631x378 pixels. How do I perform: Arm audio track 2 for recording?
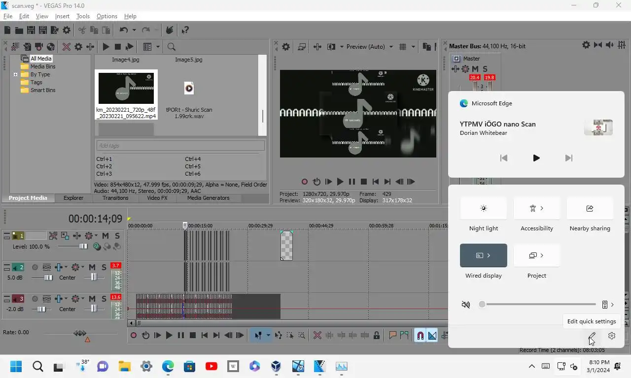(35, 267)
